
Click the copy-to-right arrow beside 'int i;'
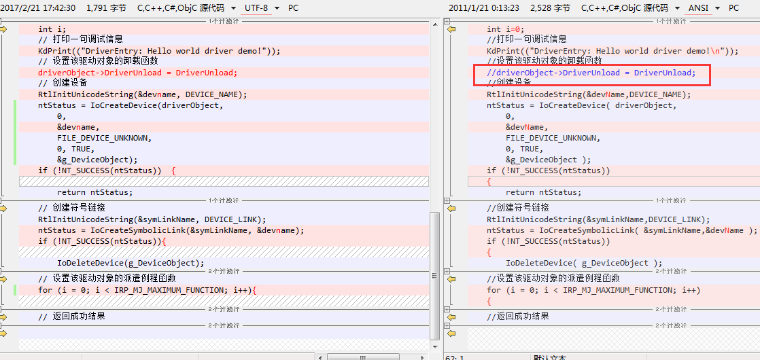(x=3, y=29)
